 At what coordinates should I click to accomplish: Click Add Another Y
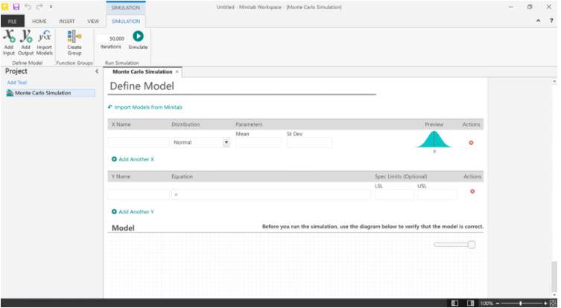(x=133, y=212)
